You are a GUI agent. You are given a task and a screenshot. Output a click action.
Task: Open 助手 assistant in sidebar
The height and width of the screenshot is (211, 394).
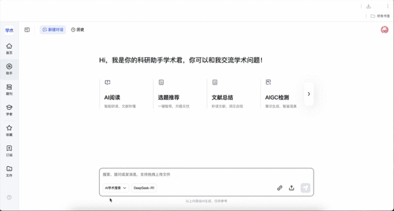[x=9, y=69]
